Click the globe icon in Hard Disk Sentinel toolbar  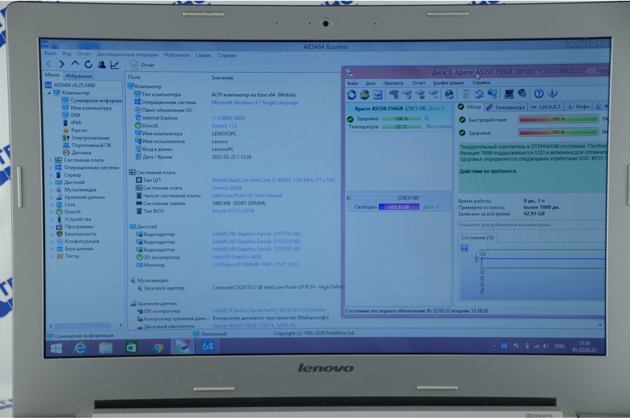(449, 94)
